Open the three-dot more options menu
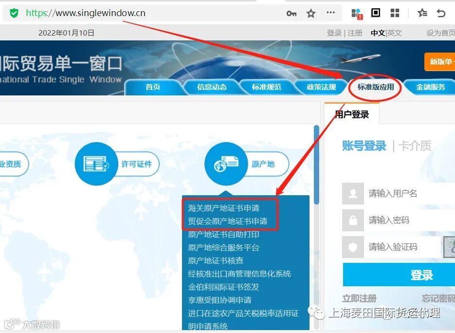 coord(330,13)
